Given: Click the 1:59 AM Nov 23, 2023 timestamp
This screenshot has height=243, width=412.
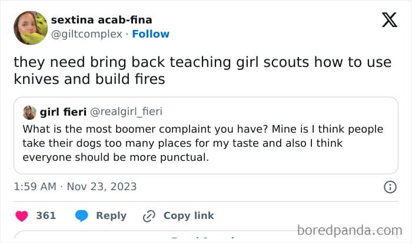Looking at the screenshot, I should 75,187.
